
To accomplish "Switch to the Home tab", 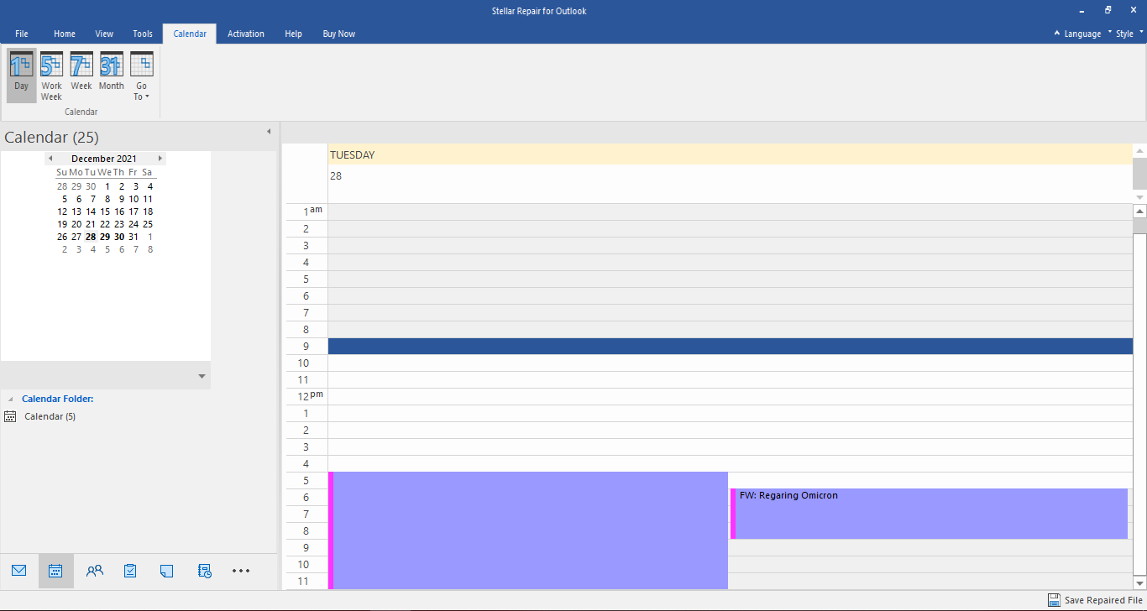I will click(65, 34).
